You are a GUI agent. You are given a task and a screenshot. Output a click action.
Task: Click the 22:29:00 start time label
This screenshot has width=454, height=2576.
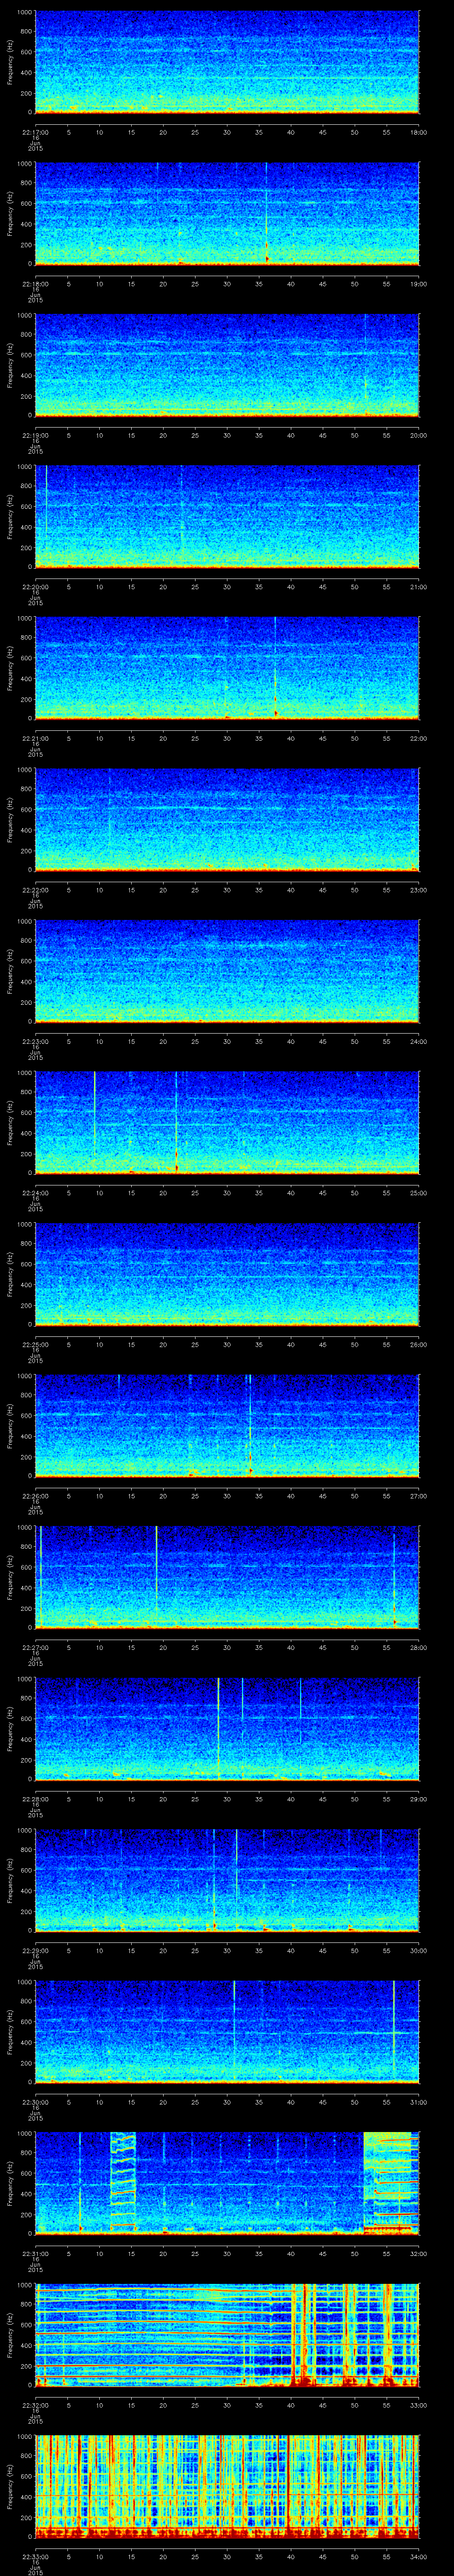(x=35, y=1950)
